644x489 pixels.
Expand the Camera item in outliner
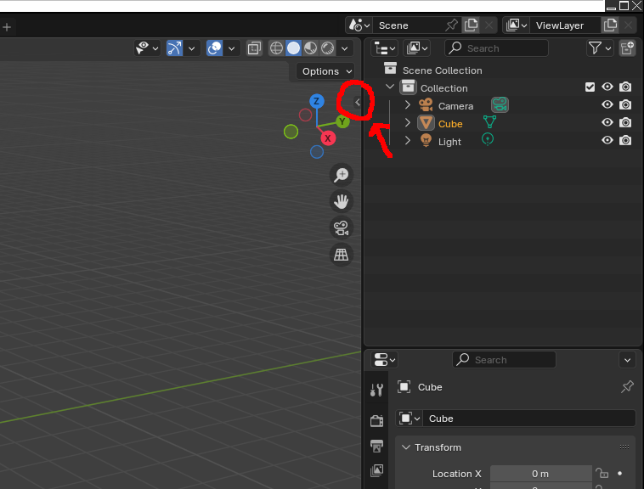tap(408, 105)
